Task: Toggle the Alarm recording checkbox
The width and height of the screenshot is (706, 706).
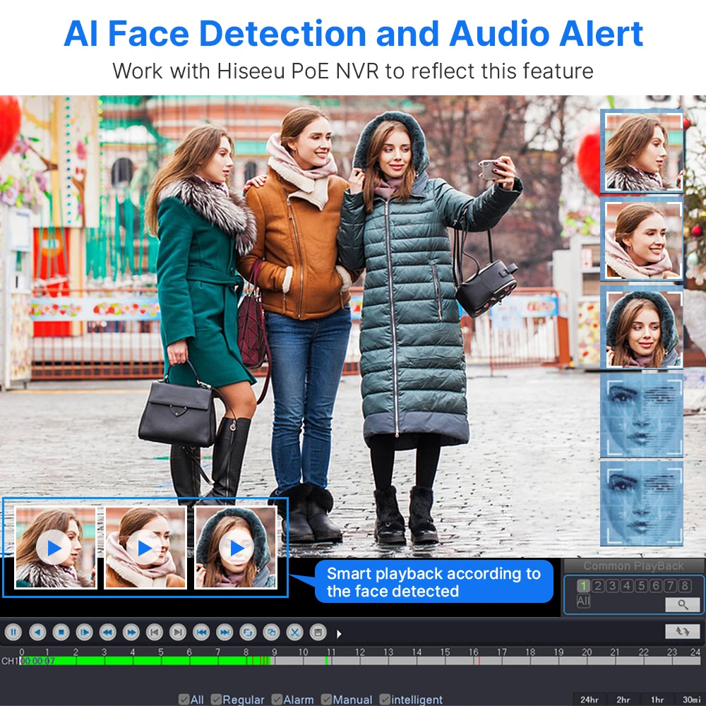Action: pyautogui.click(x=277, y=700)
